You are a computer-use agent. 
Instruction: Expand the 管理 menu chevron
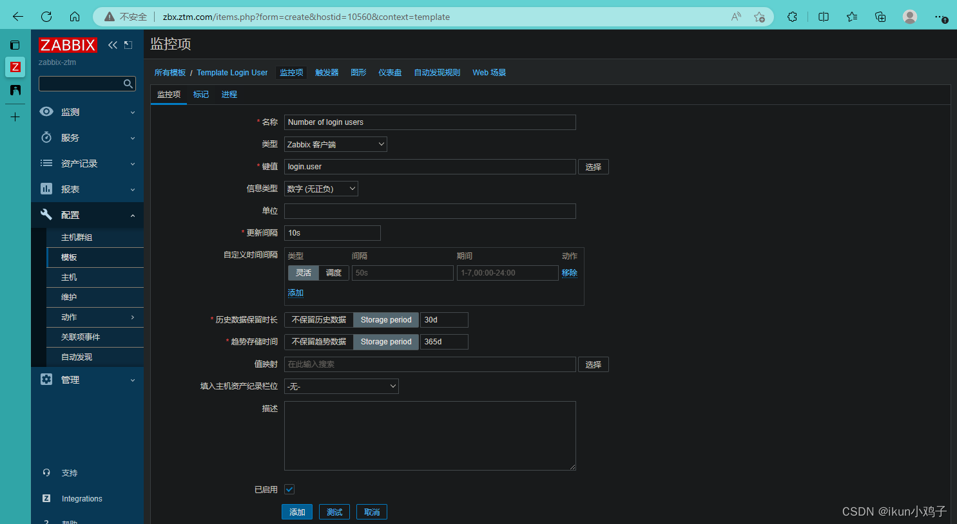133,380
